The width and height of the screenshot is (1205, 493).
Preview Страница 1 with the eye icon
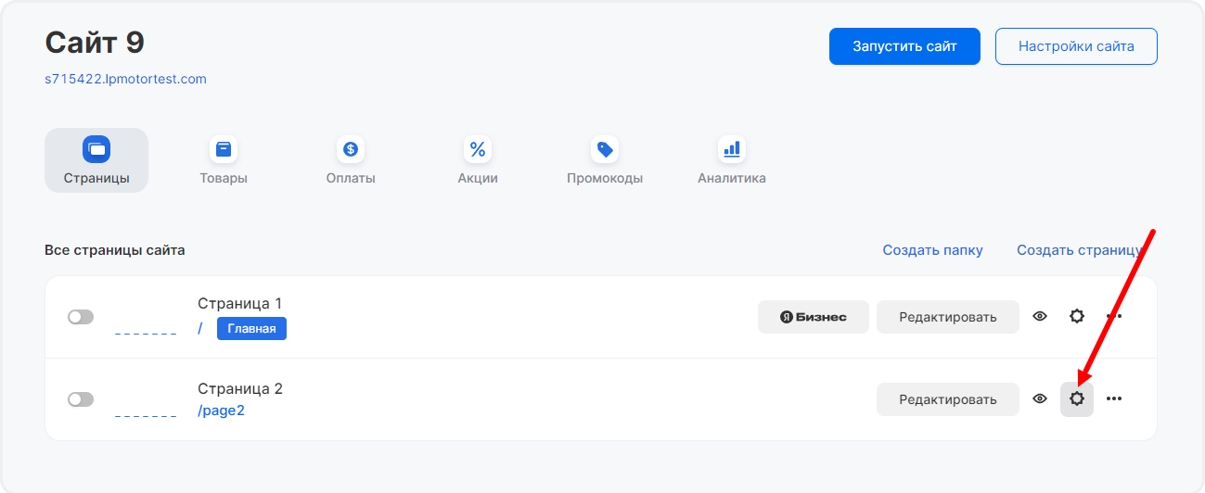[1040, 317]
